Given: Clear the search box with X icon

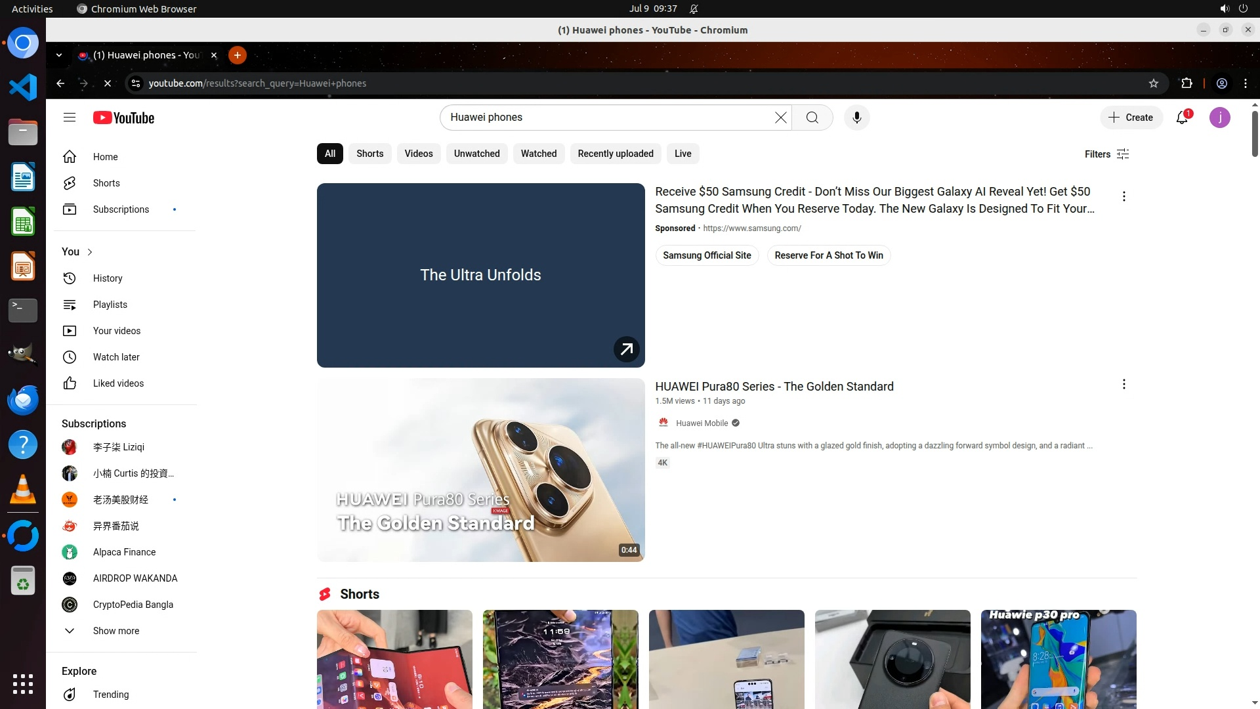Looking at the screenshot, I should 780,118.
